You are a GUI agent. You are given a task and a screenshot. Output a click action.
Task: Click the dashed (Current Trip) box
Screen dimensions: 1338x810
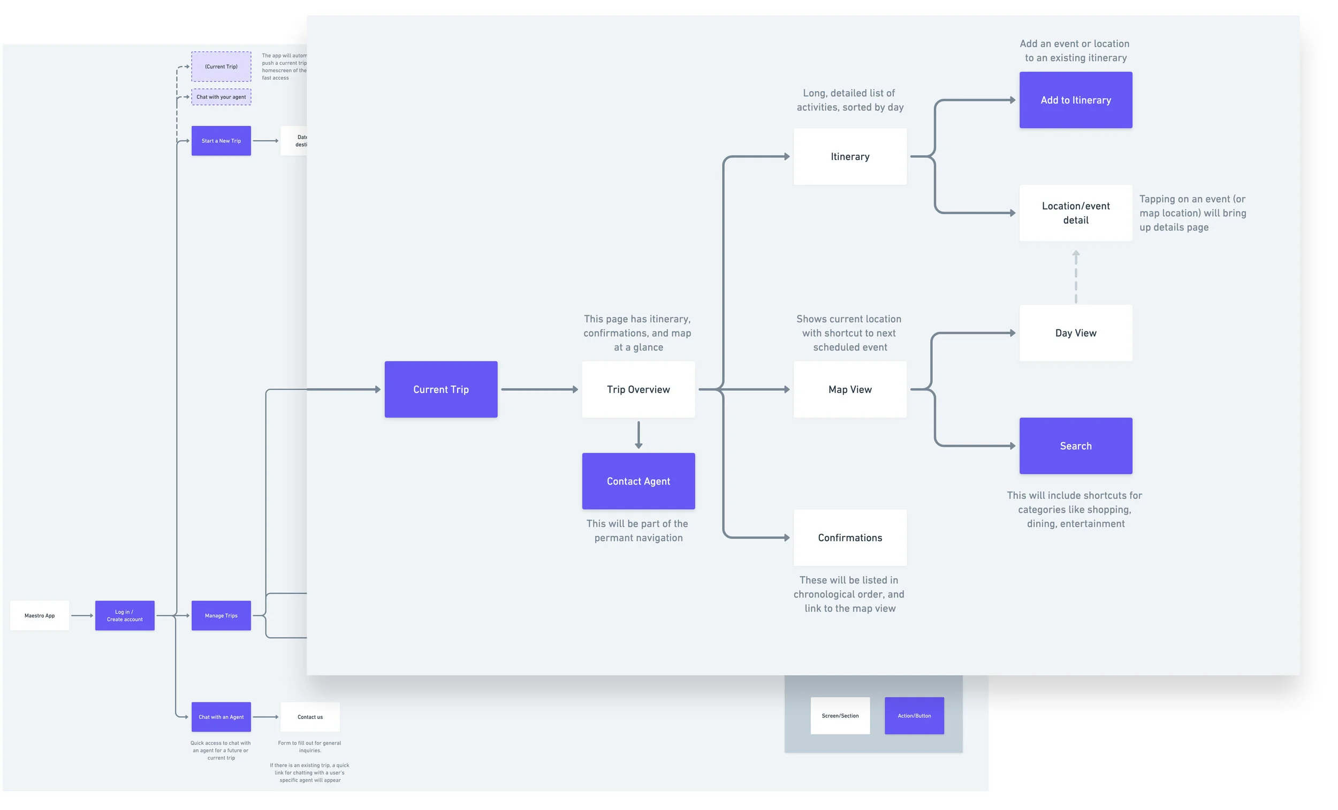click(221, 67)
